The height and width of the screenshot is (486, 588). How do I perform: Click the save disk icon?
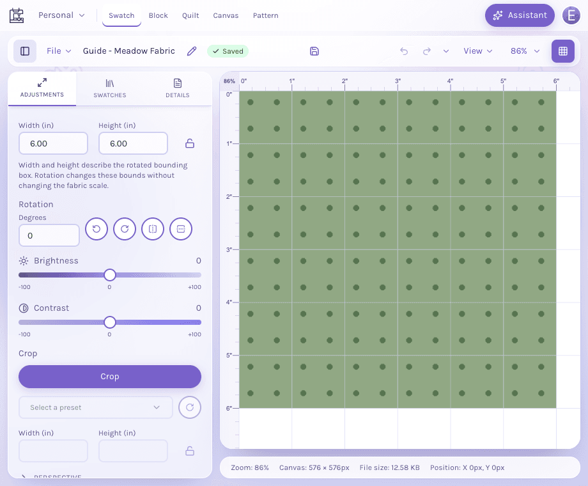314,51
